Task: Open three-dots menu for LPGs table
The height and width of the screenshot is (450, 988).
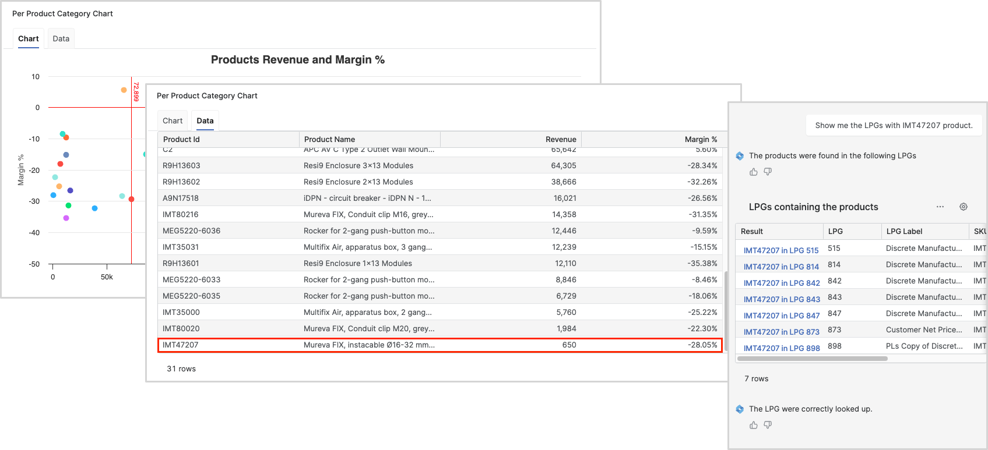Action: click(x=940, y=207)
